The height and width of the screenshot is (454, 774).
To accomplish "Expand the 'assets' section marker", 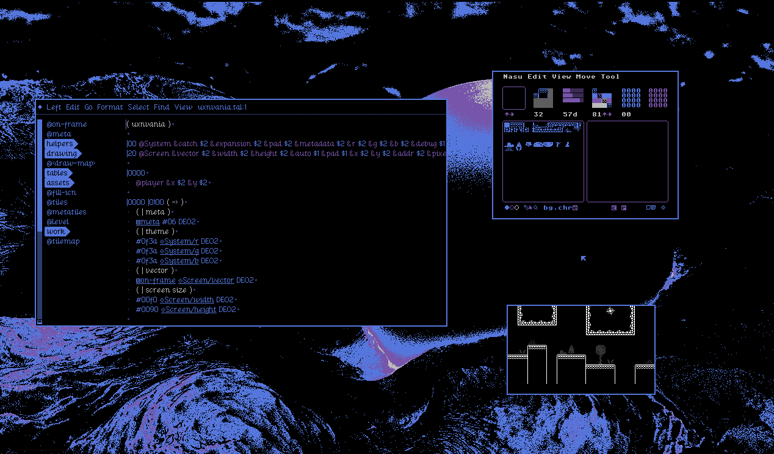I will tap(59, 183).
